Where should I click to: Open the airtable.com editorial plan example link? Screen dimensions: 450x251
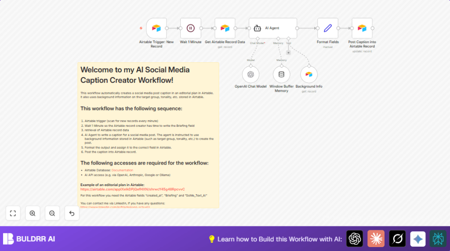[x=133, y=190]
